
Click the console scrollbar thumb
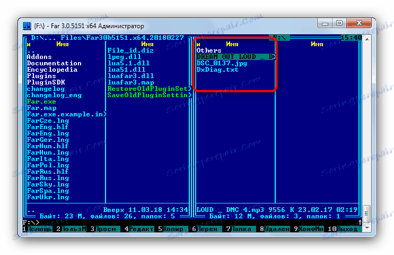coord(367,214)
